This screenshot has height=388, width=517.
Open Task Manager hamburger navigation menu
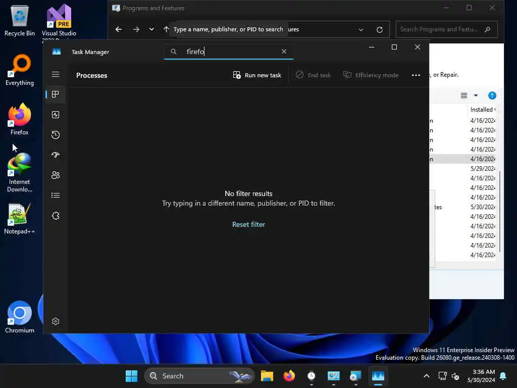point(56,75)
